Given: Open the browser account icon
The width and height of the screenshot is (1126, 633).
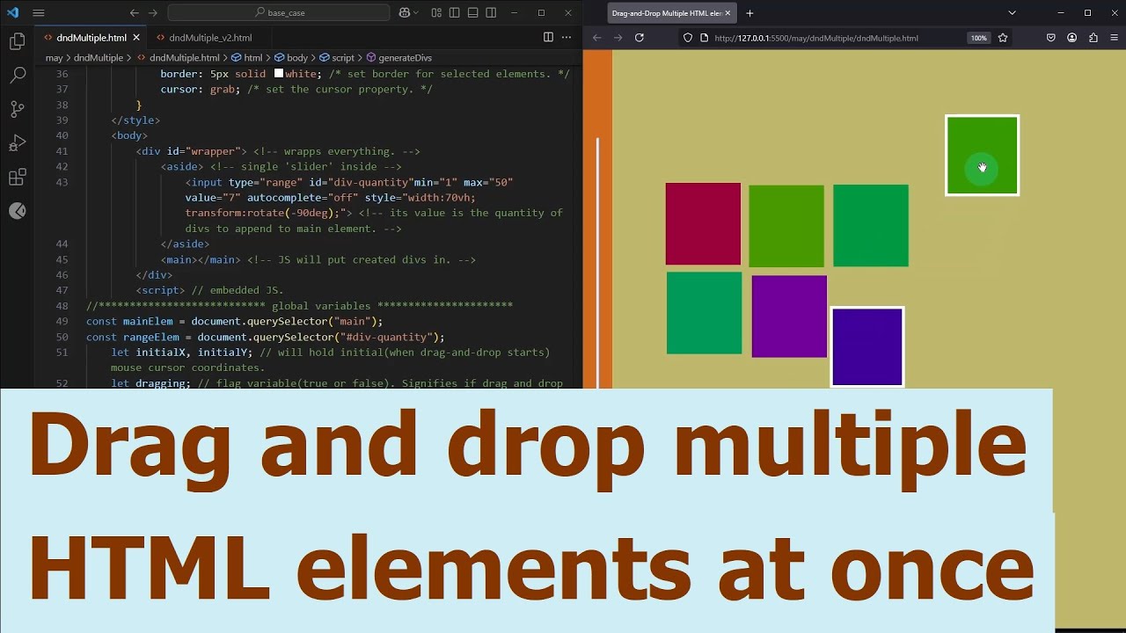Looking at the screenshot, I should pyautogui.click(x=1072, y=38).
